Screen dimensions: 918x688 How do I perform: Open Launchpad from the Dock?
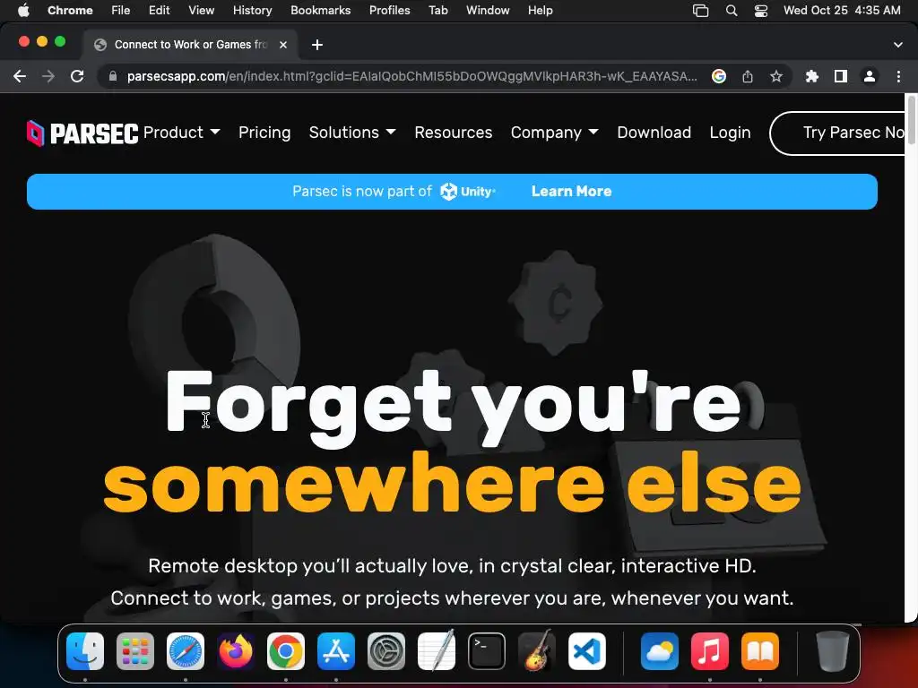pyautogui.click(x=135, y=651)
